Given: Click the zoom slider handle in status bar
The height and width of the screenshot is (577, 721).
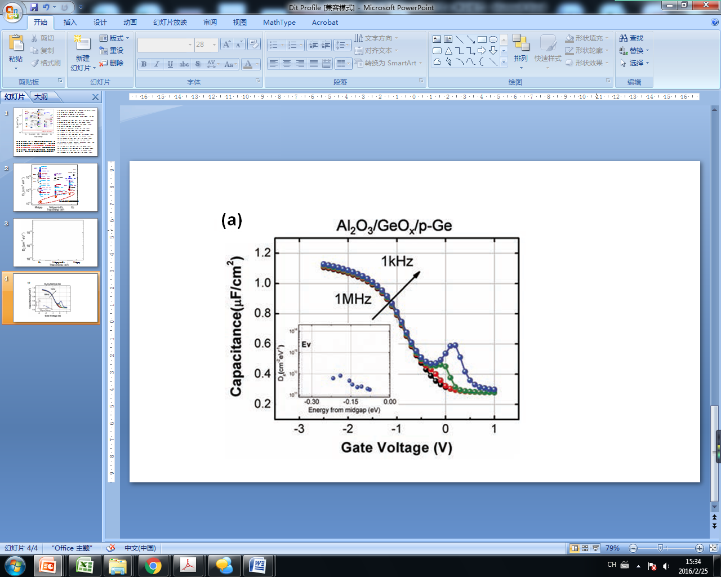Looking at the screenshot, I should click(660, 548).
